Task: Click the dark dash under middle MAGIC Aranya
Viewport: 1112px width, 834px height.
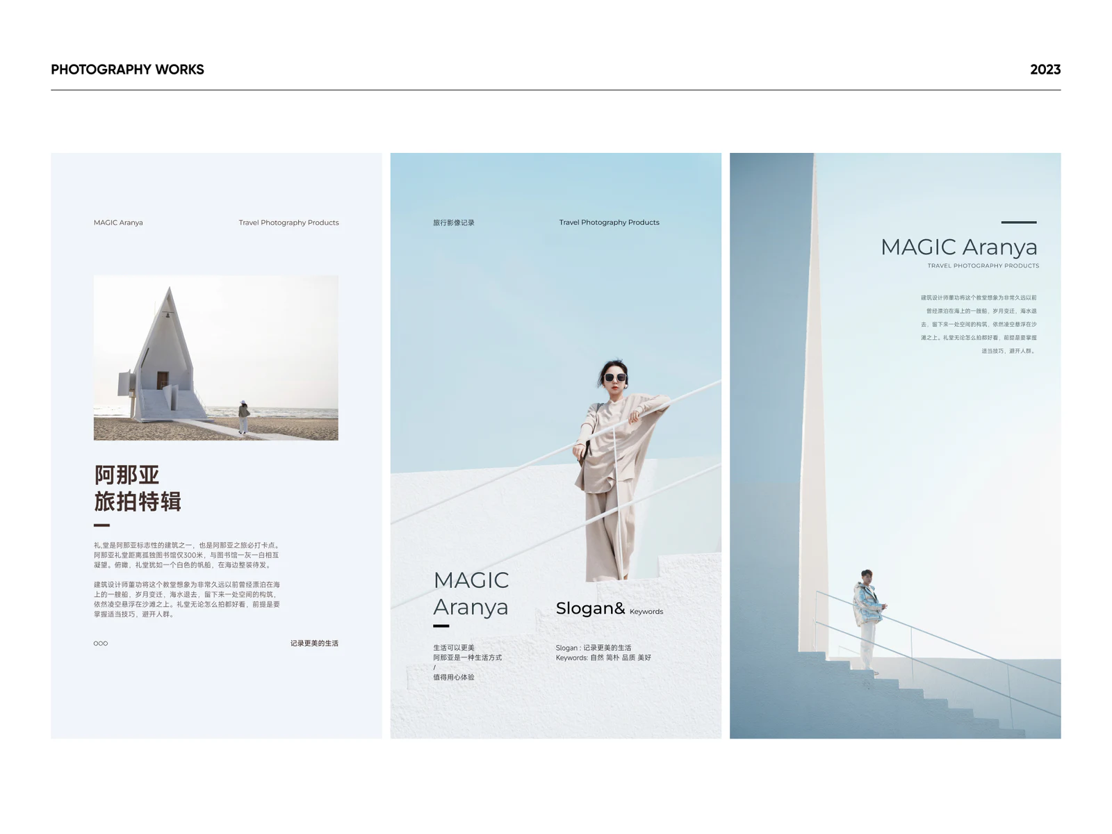Action: point(441,626)
